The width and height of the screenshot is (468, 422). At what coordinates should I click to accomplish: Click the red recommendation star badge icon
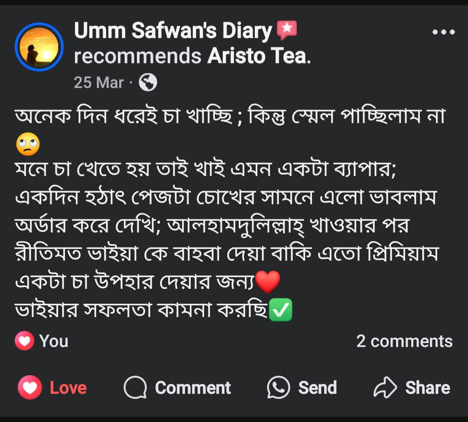pos(287,30)
